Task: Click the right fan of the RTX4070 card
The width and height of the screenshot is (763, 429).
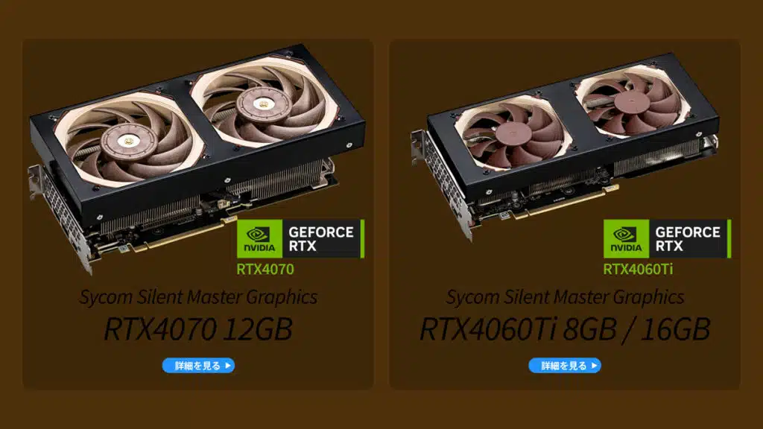Action: pyautogui.click(x=265, y=102)
